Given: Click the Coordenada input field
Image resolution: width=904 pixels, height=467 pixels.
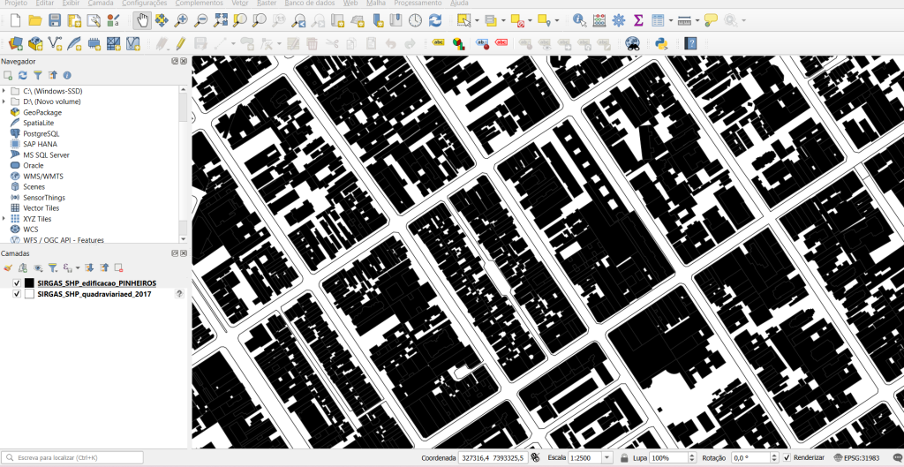Looking at the screenshot, I should 493,458.
